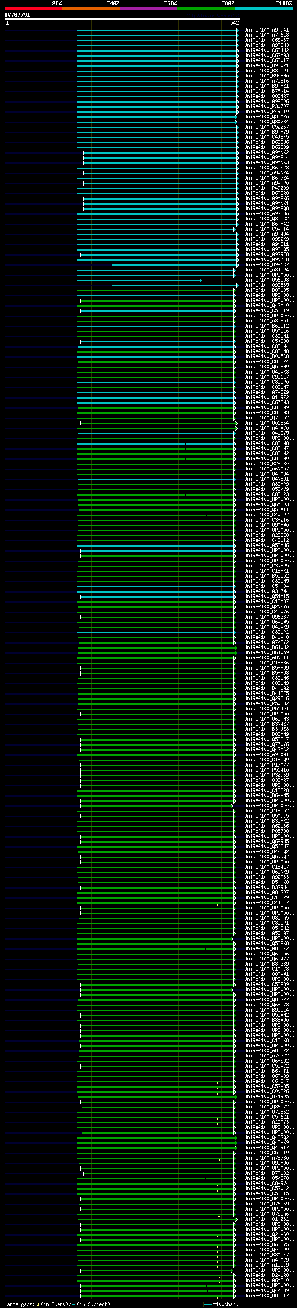Viewport: 297px width, 1308px height.
Task: Select hit UniRef100_A9NQ11
Action: point(266,244)
